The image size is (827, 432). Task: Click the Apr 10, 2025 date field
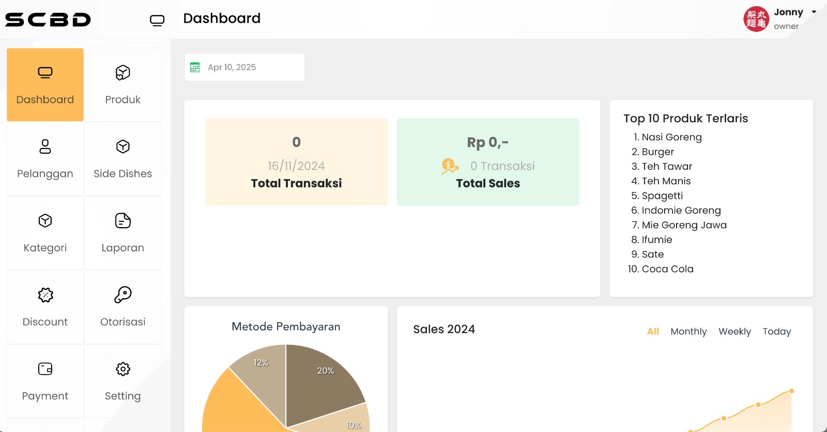click(x=244, y=67)
